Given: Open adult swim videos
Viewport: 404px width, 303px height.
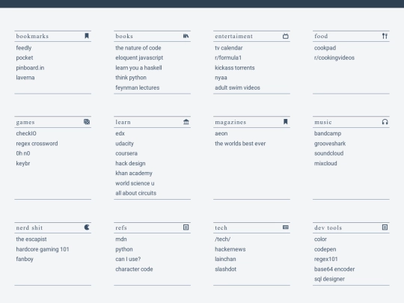Looking at the screenshot, I should [x=238, y=88].
